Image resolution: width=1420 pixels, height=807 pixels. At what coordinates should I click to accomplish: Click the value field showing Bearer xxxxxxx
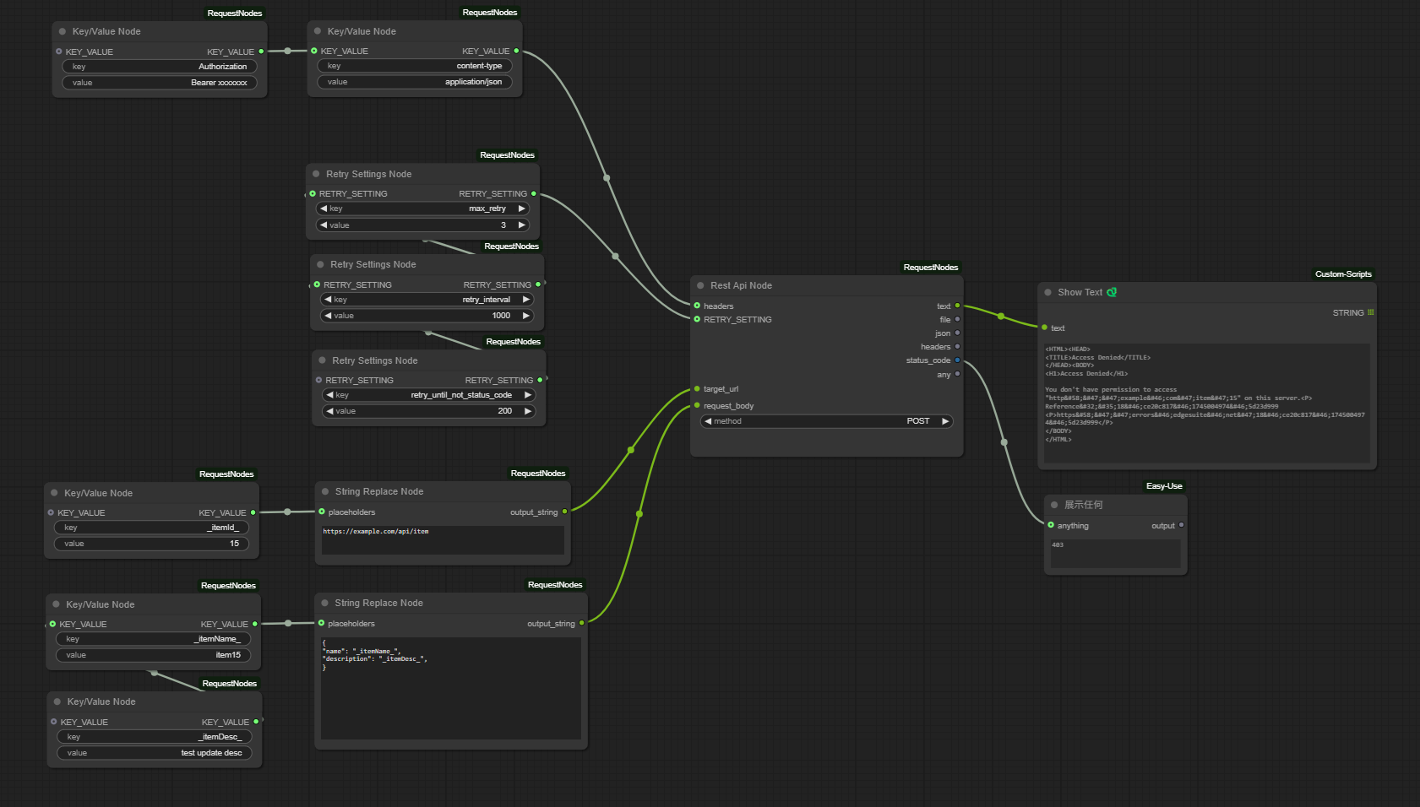pyautogui.click(x=160, y=83)
